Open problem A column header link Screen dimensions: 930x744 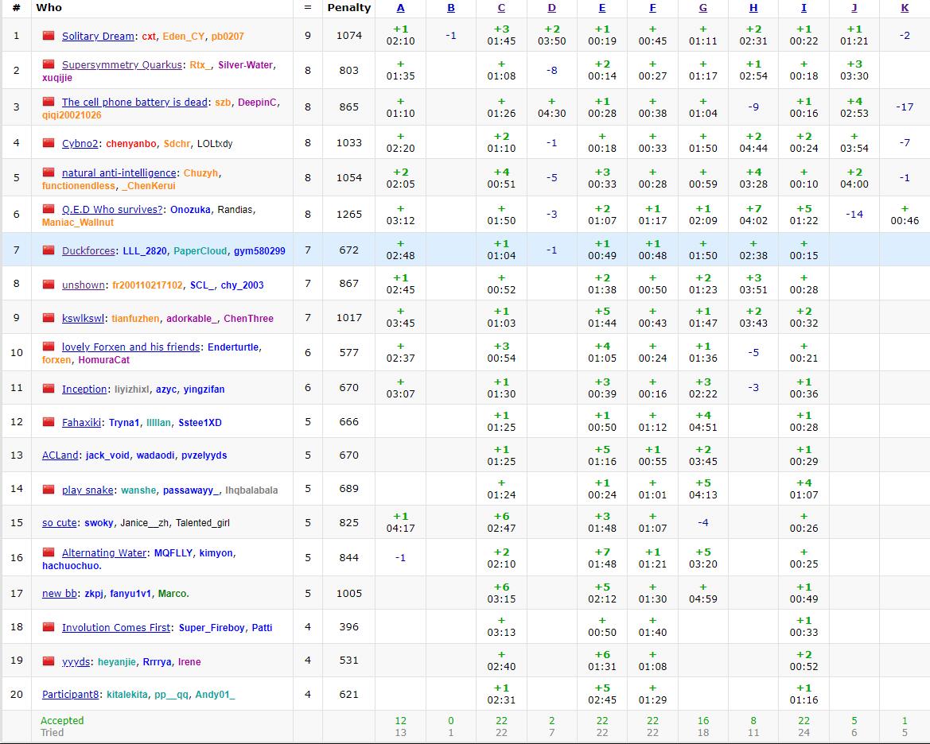pyautogui.click(x=400, y=8)
